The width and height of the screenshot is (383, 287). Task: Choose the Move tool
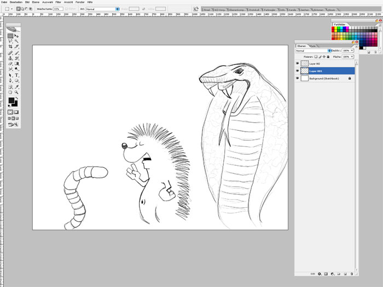click(x=17, y=36)
